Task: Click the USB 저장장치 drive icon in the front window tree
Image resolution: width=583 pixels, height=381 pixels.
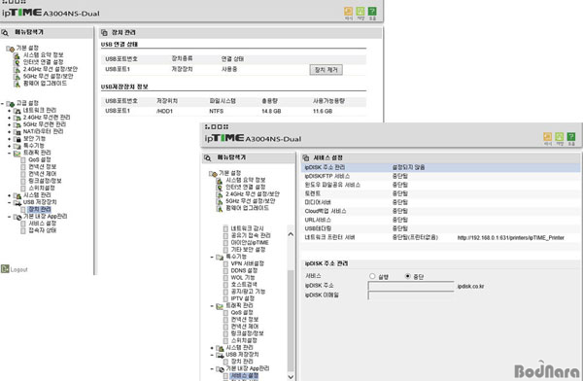Action: [221, 355]
